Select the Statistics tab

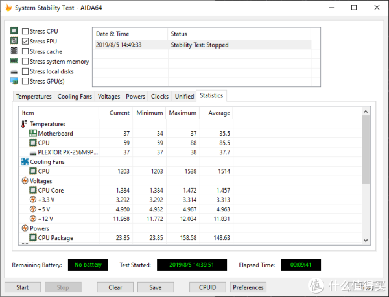(x=211, y=95)
